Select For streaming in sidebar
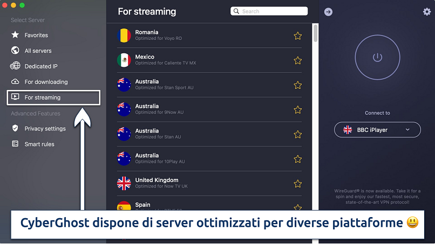435x244 pixels. [x=53, y=97]
